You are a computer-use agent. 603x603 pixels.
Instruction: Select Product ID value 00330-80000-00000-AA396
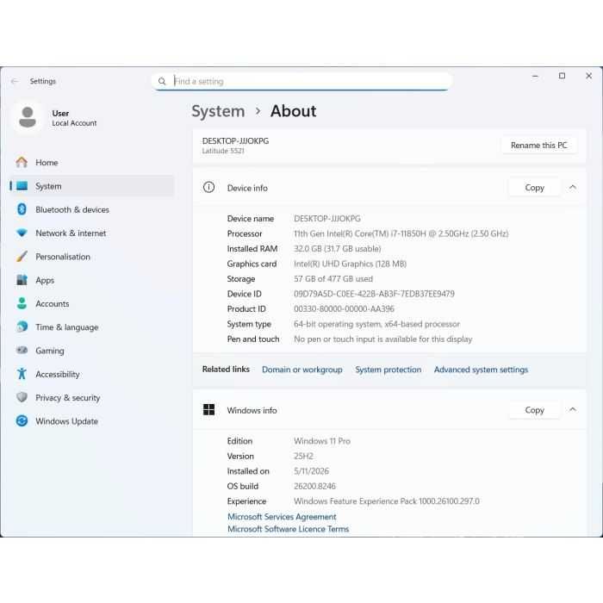(344, 308)
